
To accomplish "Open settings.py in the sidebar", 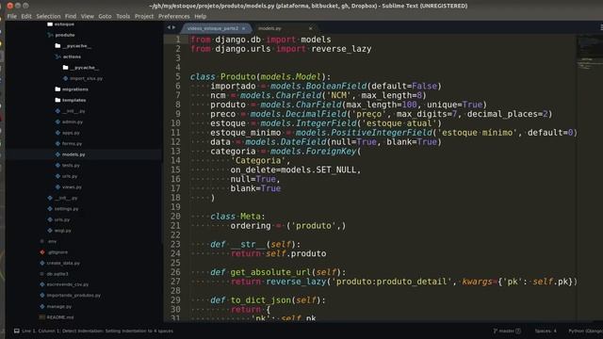I will click(66, 209).
